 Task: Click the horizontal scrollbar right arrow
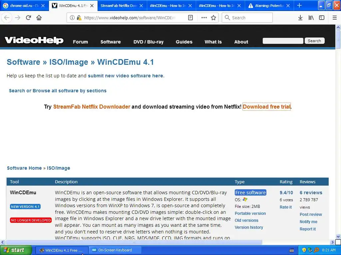pyautogui.click(x=332, y=242)
